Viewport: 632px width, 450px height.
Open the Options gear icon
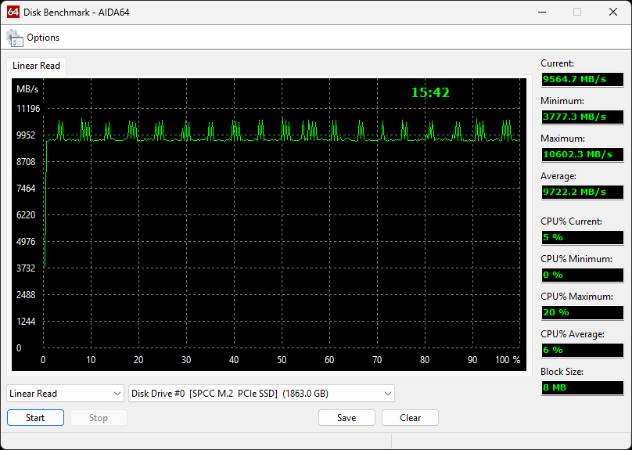(x=15, y=38)
